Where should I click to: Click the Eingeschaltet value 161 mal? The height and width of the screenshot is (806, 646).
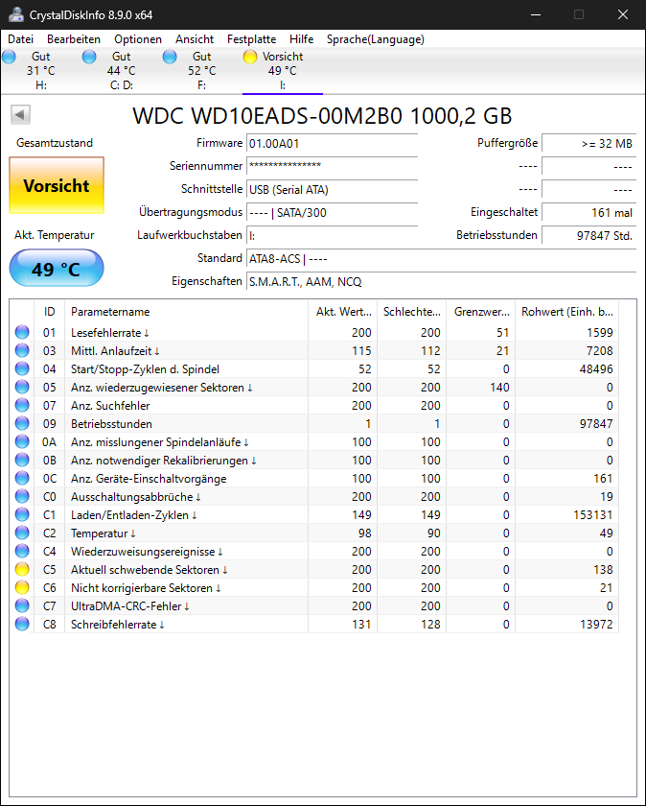tap(589, 213)
